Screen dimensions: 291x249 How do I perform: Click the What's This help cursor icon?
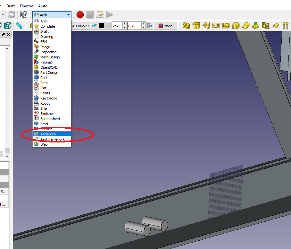(23, 15)
